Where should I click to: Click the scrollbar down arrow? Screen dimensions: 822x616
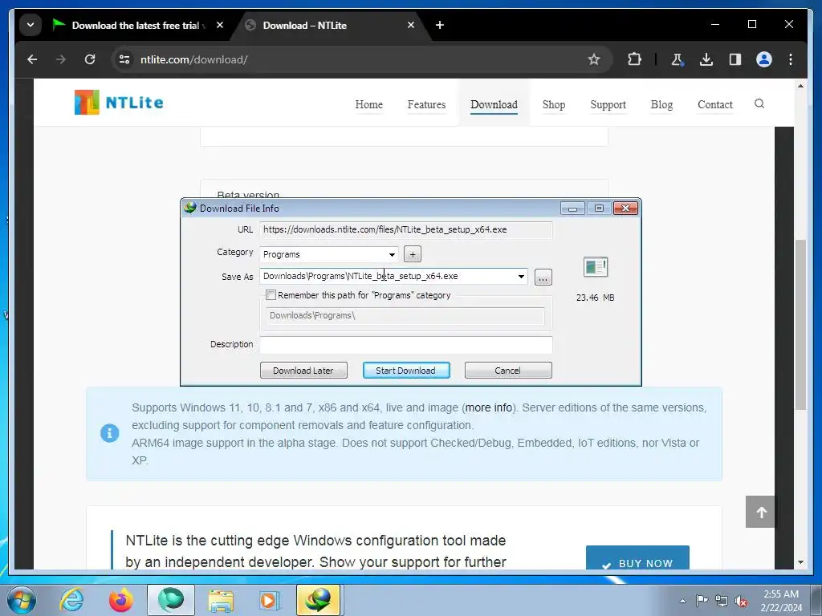point(800,562)
